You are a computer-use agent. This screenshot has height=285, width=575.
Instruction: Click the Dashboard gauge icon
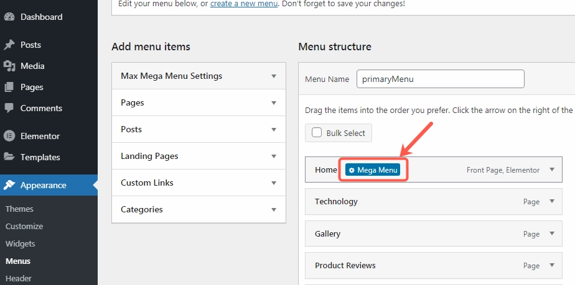tap(9, 17)
